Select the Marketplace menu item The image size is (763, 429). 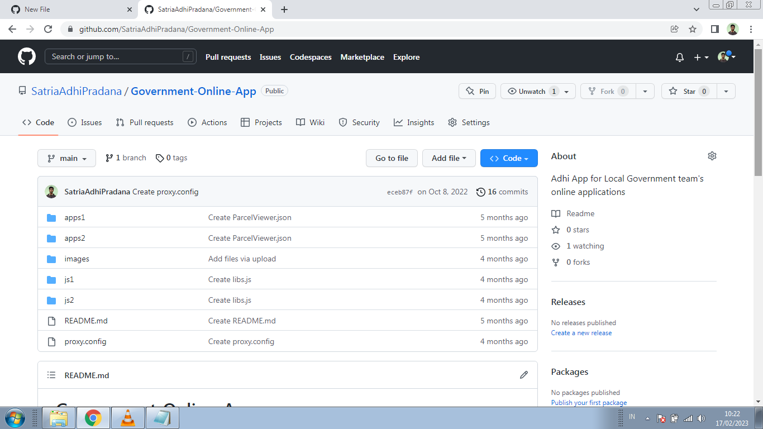pyautogui.click(x=362, y=56)
